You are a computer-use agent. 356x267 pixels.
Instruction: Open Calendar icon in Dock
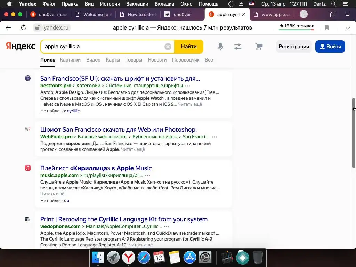tap(159, 258)
